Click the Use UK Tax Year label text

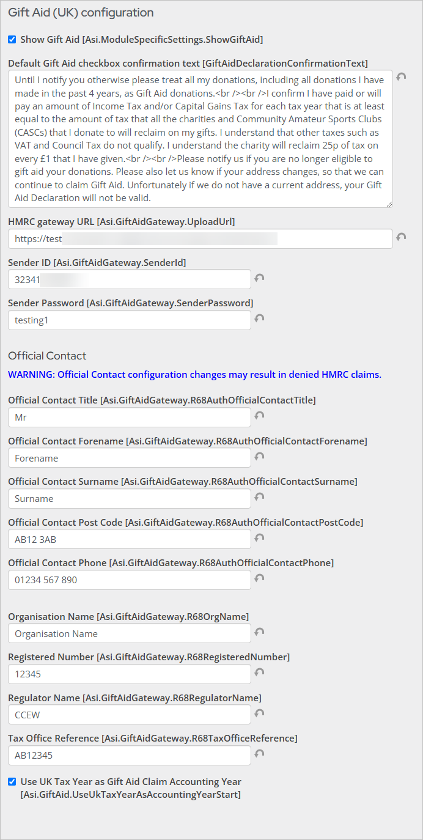pos(131,788)
